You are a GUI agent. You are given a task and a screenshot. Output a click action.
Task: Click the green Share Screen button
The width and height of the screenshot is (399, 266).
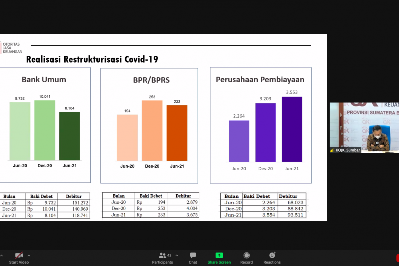(x=219, y=257)
